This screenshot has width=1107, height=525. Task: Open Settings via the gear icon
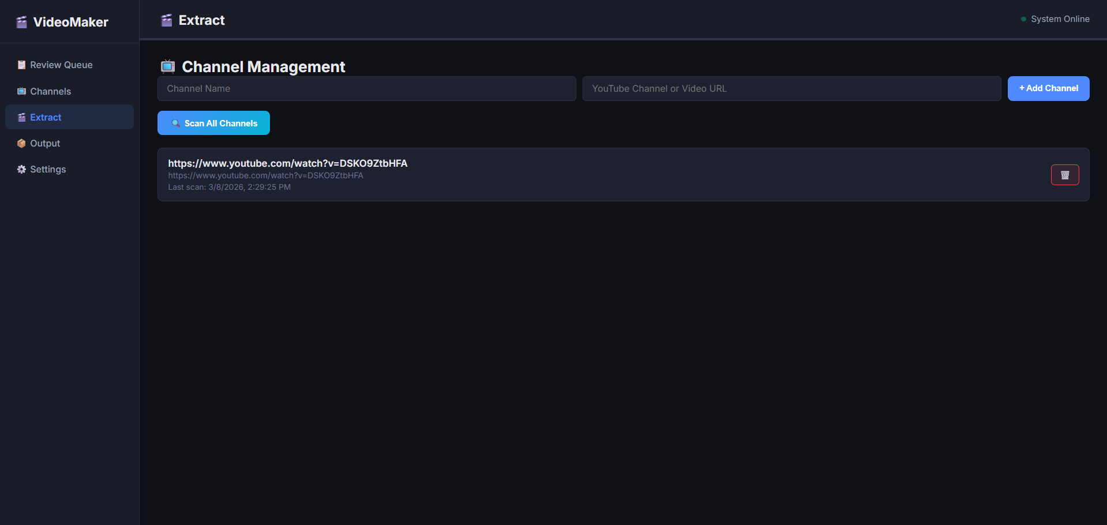click(21, 169)
